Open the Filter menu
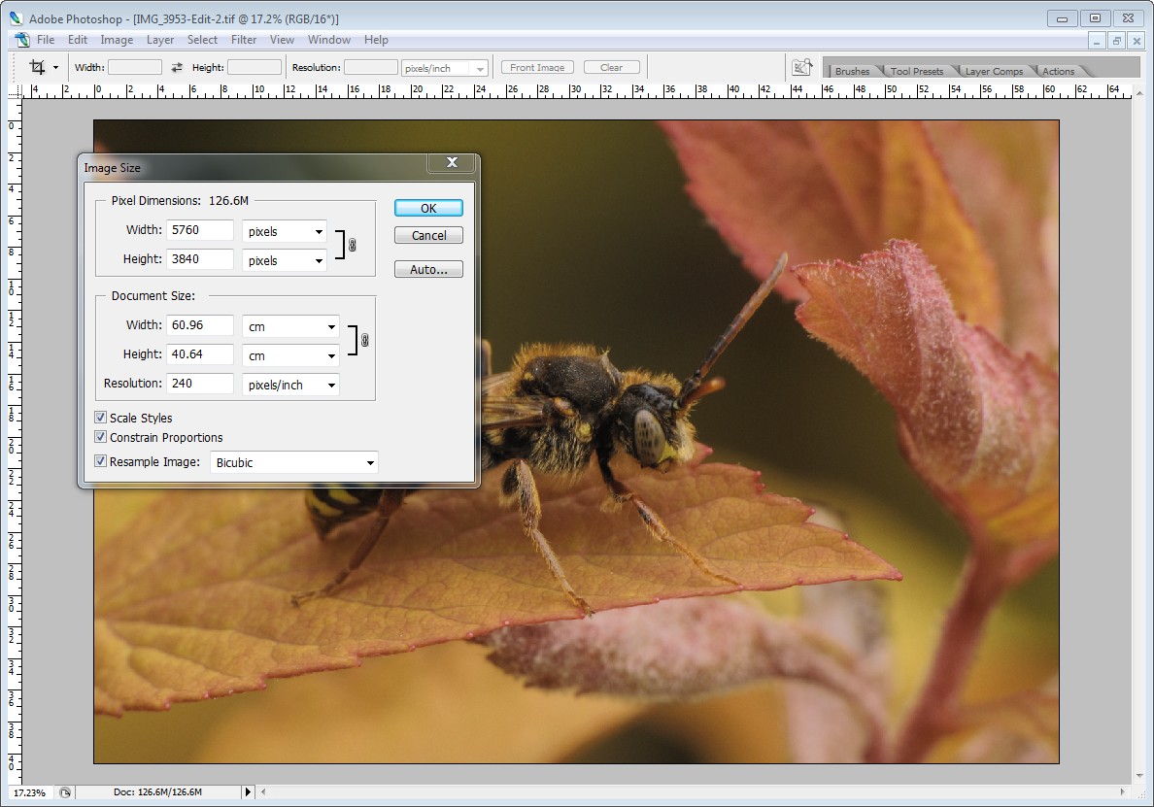The height and width of the screenshot is (807, 1154). (x=244, y=40)
